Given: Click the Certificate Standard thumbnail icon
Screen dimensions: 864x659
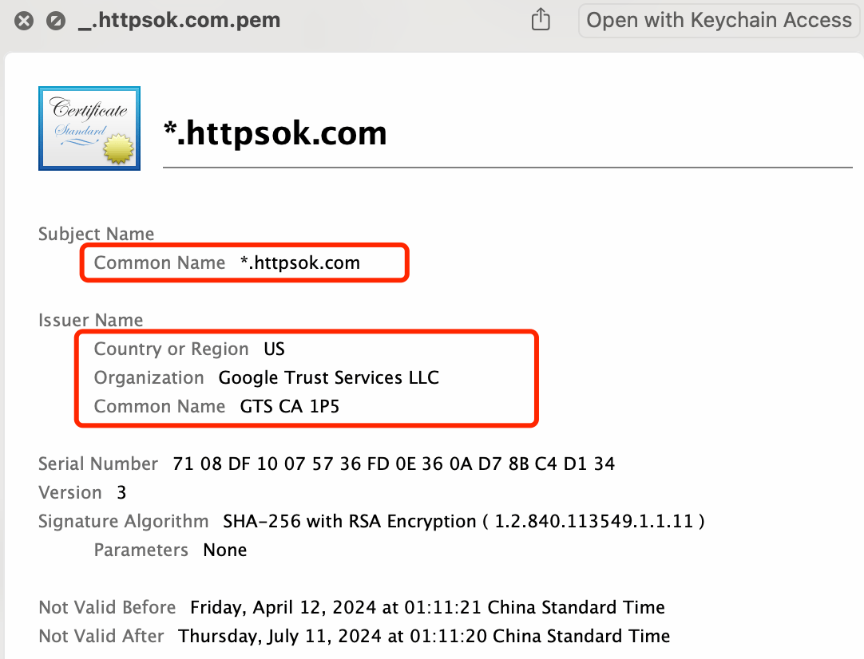Looking at the screenshot, I should tap(89, 128).
